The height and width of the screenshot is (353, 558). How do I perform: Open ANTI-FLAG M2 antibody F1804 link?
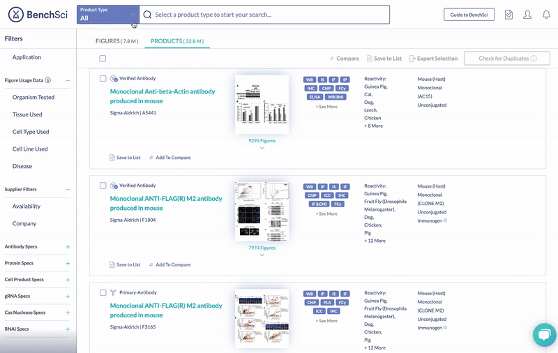tap(166, 203)
